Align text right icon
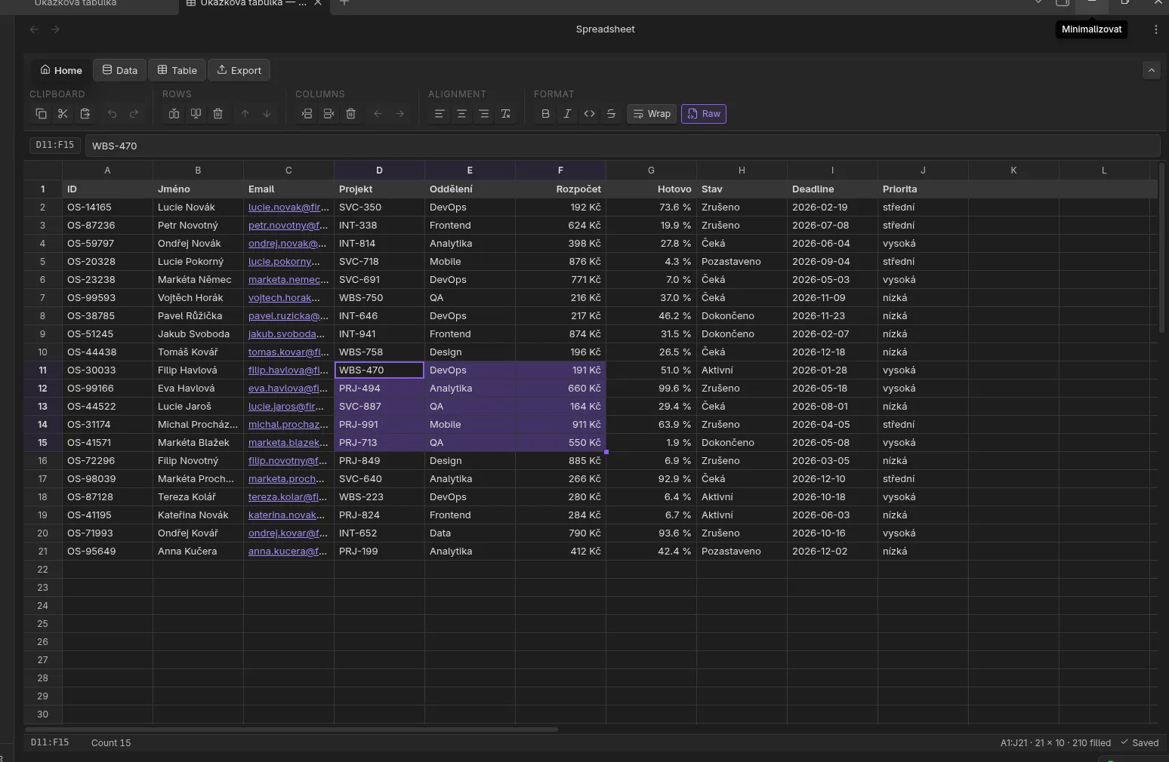Screen dimensions: 1169x762 click(483, 114)
